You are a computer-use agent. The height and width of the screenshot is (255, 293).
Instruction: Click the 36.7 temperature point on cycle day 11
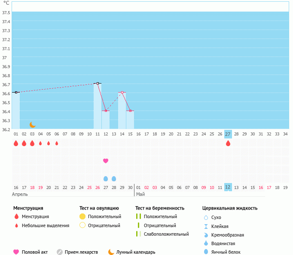click(x=98, y=83)
